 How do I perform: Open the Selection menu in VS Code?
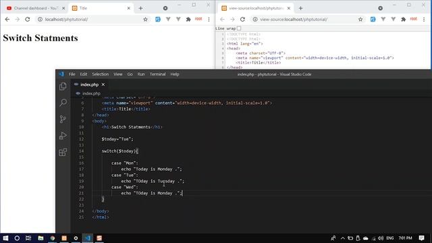[101, 74]
